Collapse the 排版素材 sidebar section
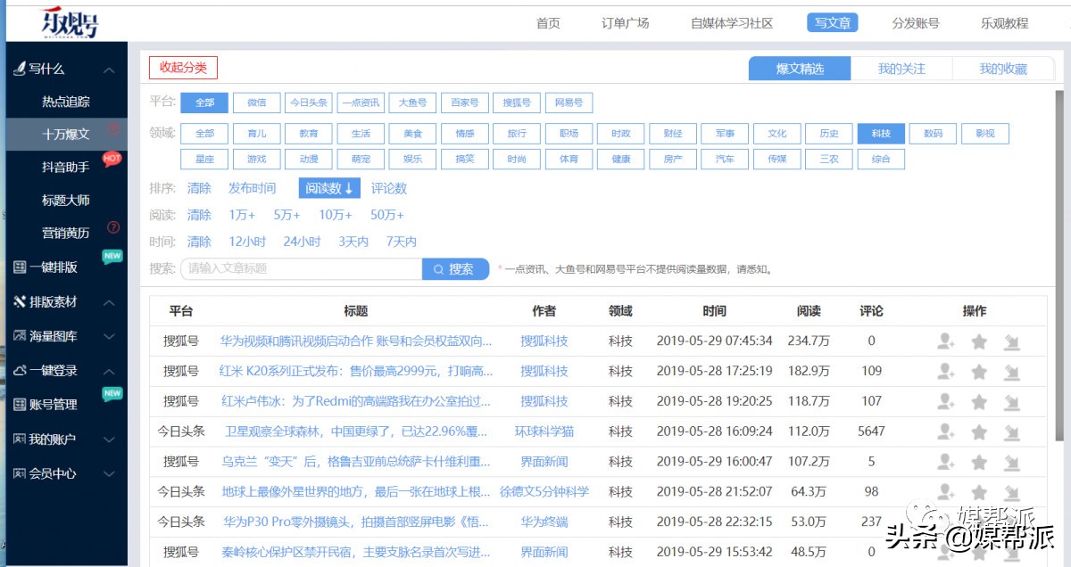 click(x=109, y=302)
